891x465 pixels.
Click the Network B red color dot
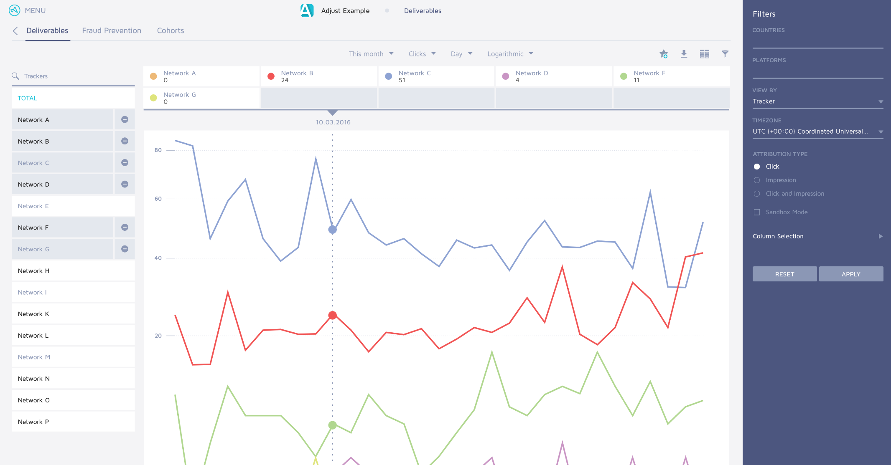[x=271, y=76]
